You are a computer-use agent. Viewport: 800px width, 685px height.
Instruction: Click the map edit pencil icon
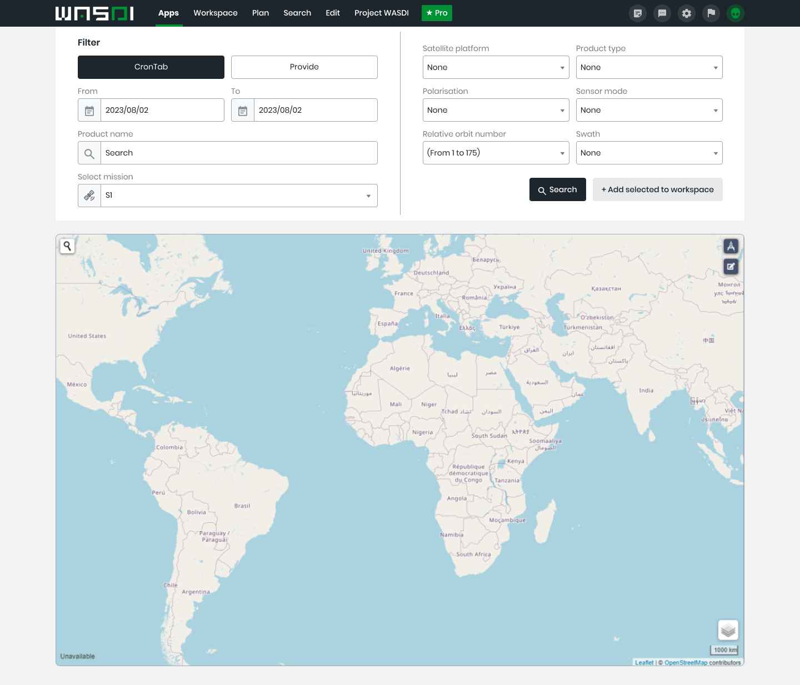[x=731, y=267]
